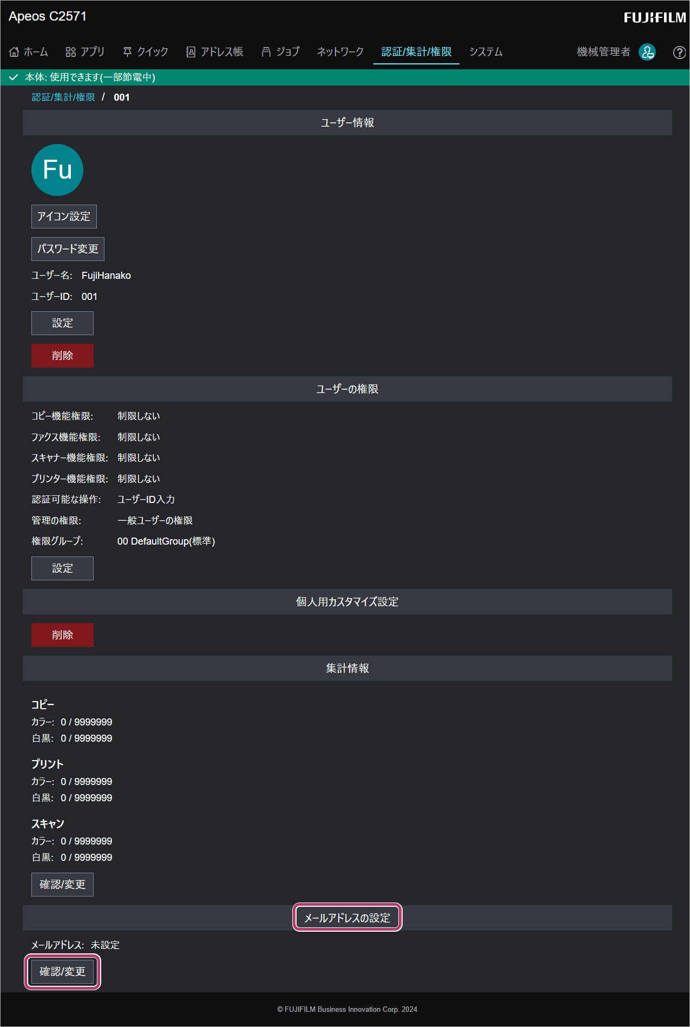Click the Fu user avatar
Image resolution: width=690 pixels, height=1027 pixels.
click(x=57, y=170)
